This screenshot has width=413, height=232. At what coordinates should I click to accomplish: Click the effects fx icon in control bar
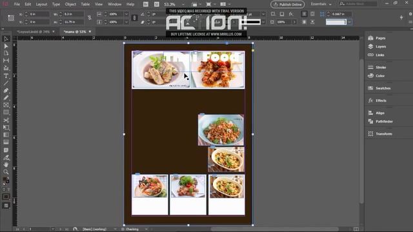point(291,14)
